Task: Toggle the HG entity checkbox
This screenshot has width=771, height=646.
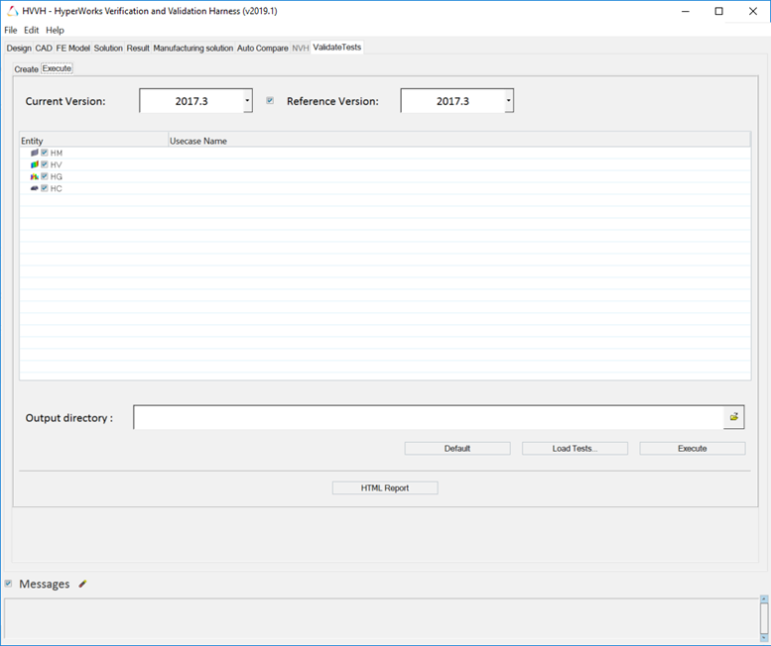Action: click(x=45, y=176)
